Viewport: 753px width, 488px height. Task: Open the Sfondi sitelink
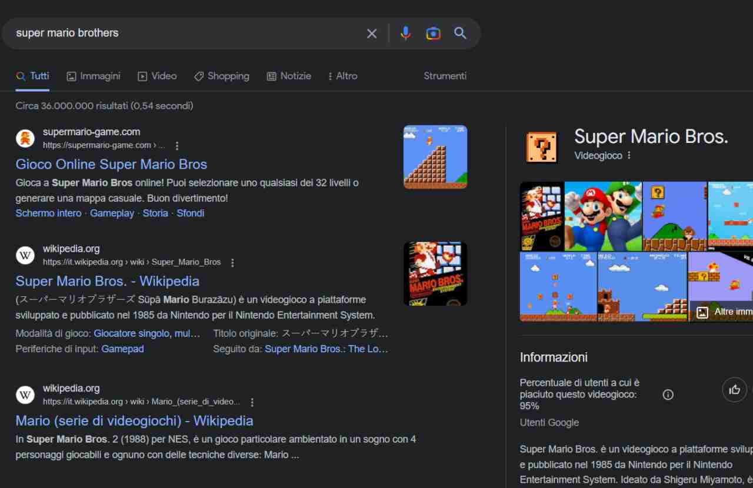coord(191,213)
